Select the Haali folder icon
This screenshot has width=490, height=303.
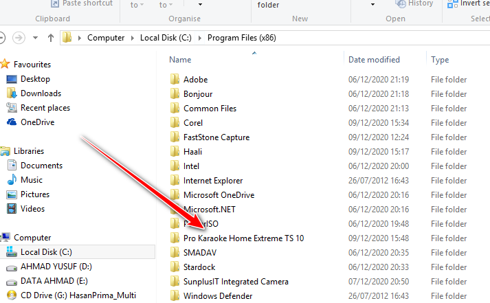175,151
